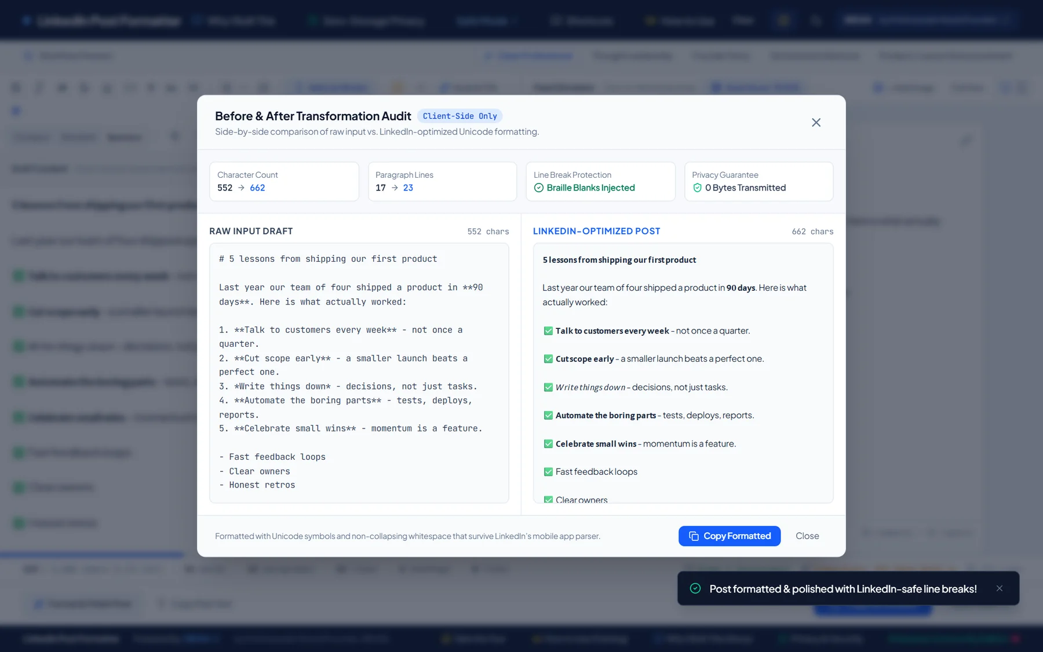
Task: Click the italic 'Write things down' in optimized post
Action: (x=590, y=387)
